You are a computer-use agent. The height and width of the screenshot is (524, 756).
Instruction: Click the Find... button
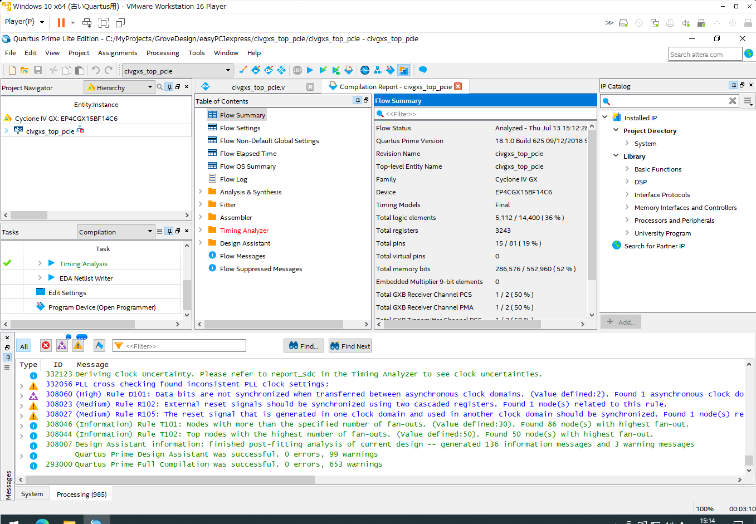[x=304, y=346]
